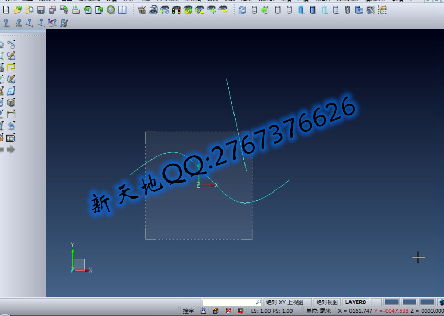Click the magnifier preview icon
This screenshot has width=444, height=316.
tap(111, 10)
